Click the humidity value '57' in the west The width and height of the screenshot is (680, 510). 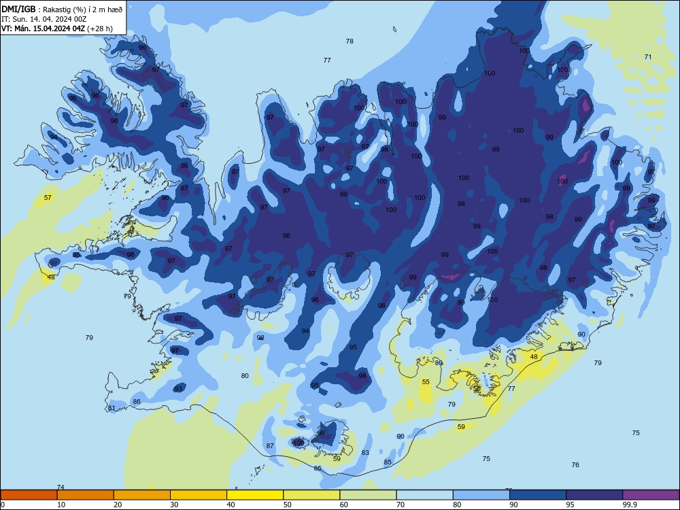click(x=48, y=198)
